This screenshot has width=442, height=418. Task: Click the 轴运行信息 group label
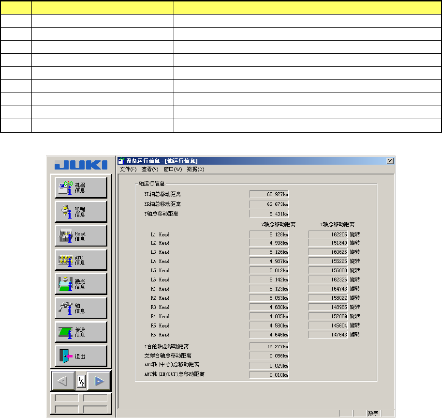[x=151, y=184]
